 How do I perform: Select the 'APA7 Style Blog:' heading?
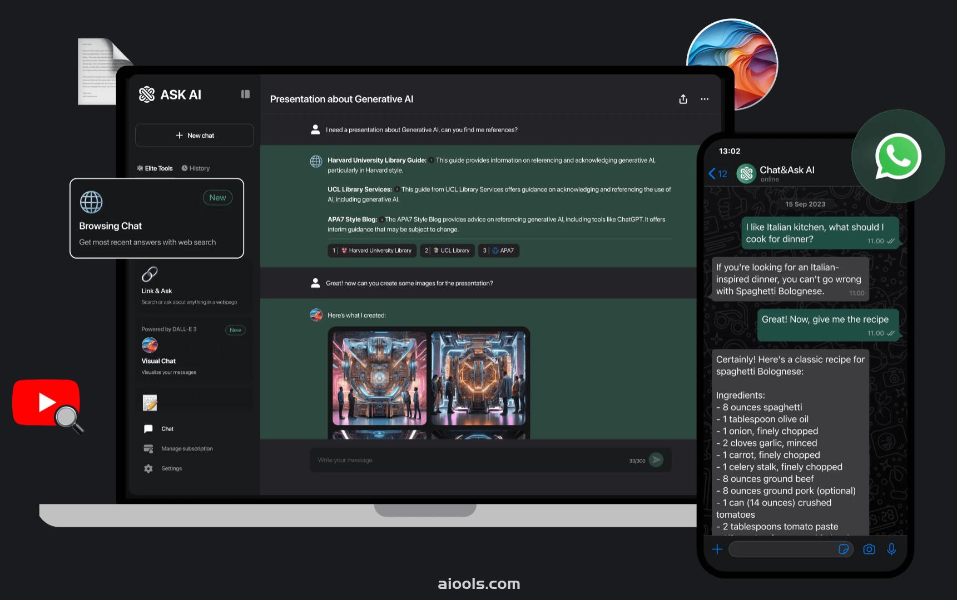[353, 219]
